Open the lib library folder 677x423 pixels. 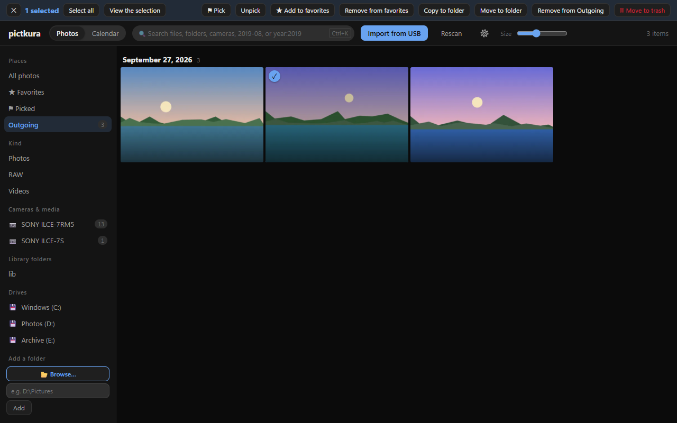click(58, 274)
